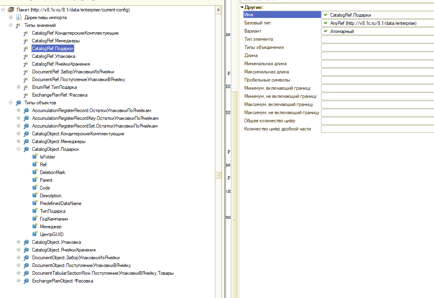Click the object icon of CatalogObject.Подарки
The width and height of the screenshot is (434, 298).
[x=26, y=149]
